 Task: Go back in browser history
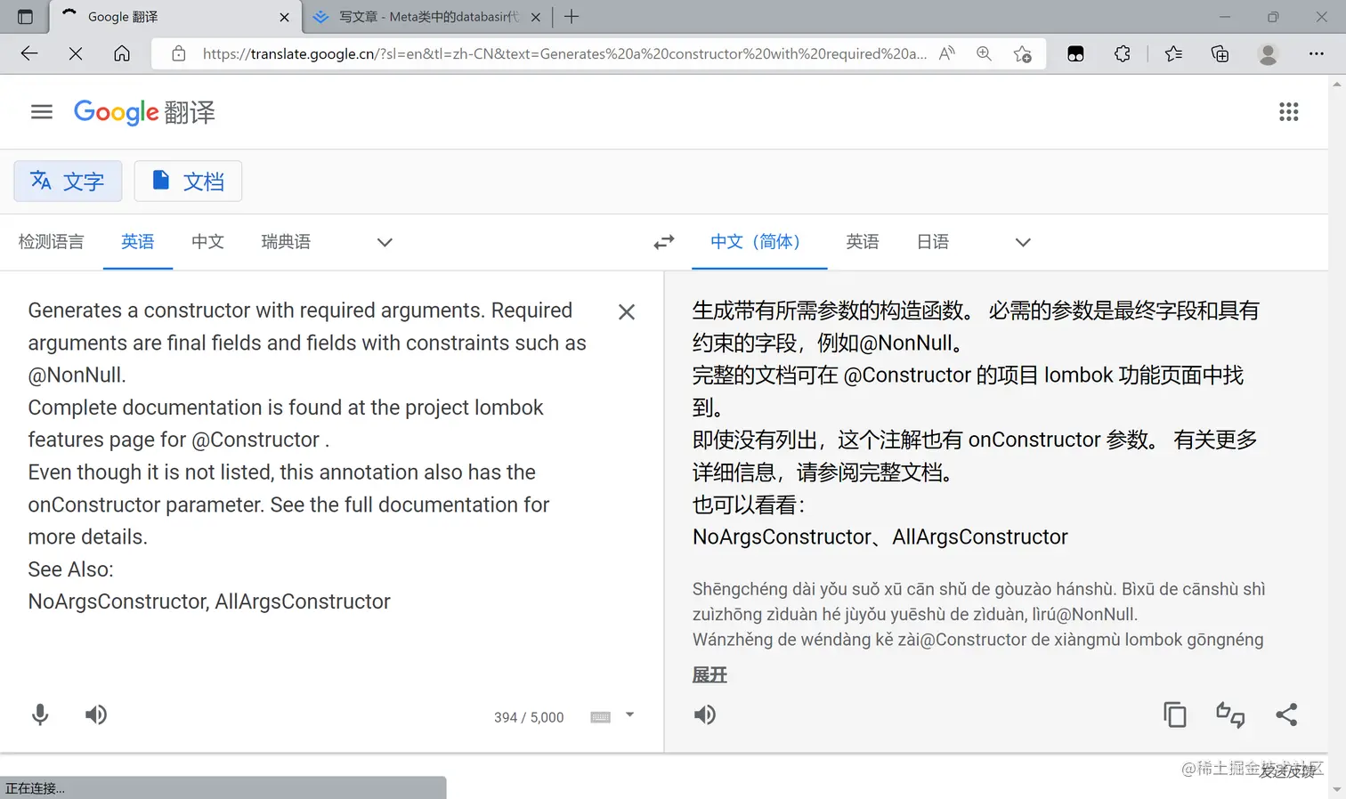coord(29,53)
